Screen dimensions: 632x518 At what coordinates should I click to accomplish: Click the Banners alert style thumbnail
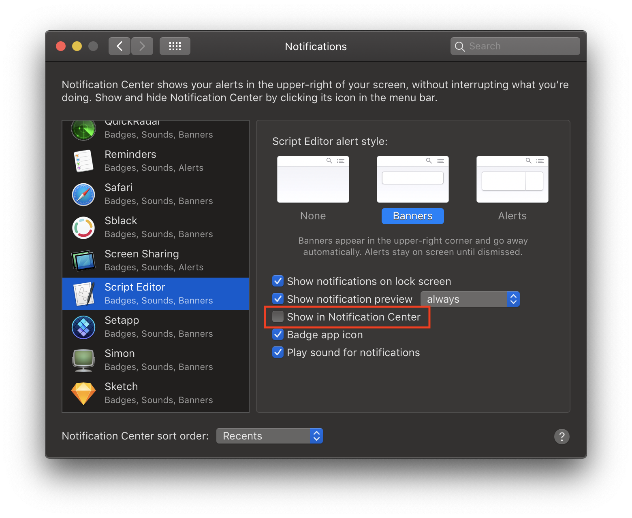pos(413,179)
